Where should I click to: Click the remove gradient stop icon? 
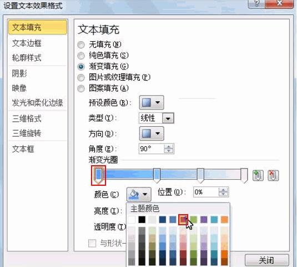(x=273, y=175)
